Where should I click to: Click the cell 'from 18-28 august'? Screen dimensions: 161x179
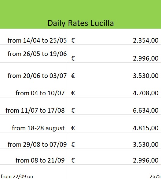coord(34,124)
